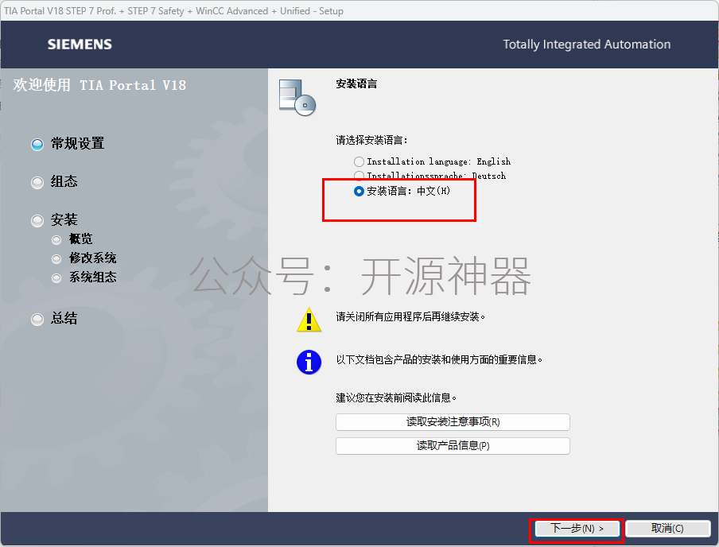This screenshot has width=719, height=547.
Task: Click the SIEMENS logo
Action: tap(80, 45)
